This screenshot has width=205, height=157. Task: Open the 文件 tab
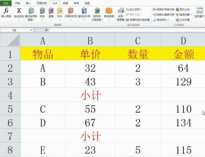(5, 3)
